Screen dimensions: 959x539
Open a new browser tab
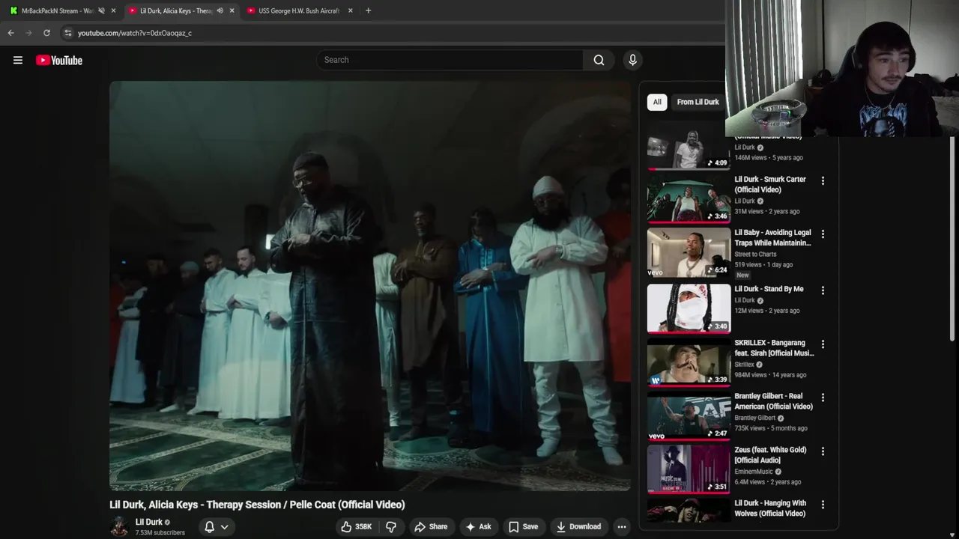point(368,10)
